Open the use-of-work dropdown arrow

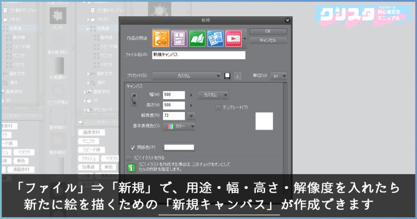coord(245,39)
